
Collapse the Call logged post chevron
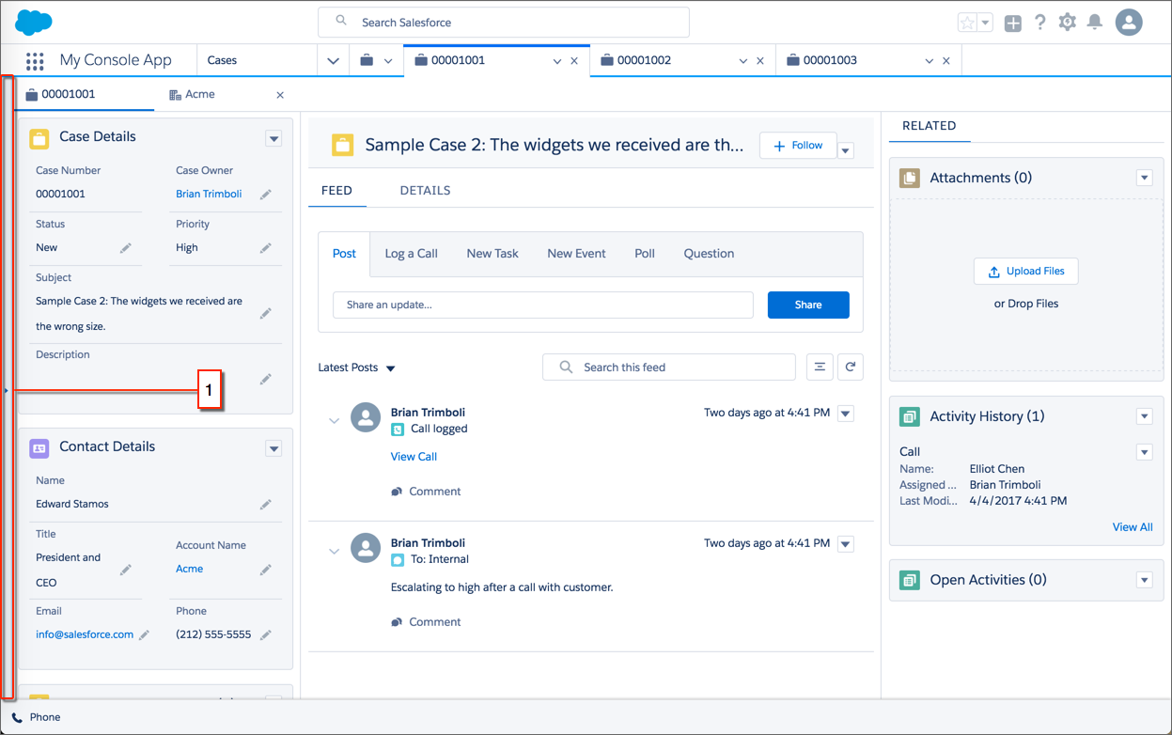click(x=335, y=421)
